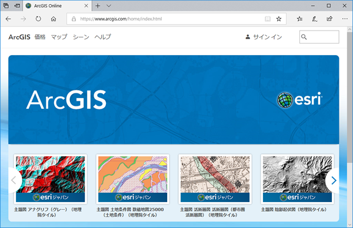Open the favorites hub icon
The image size is (353, 228).
299,19
